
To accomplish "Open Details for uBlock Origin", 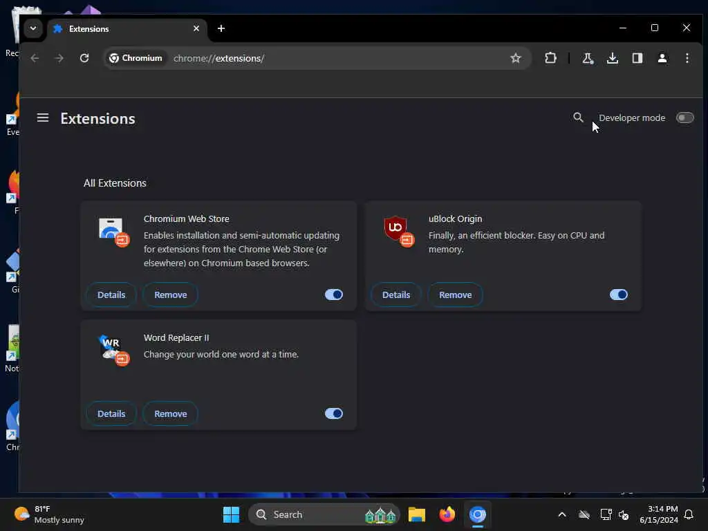I will (396, 295).
